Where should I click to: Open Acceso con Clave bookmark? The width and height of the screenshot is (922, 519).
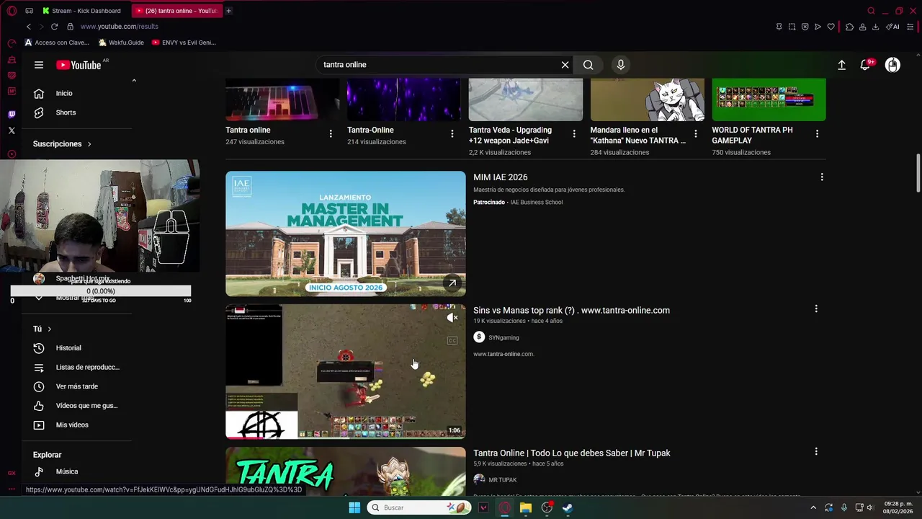(57, 43)
